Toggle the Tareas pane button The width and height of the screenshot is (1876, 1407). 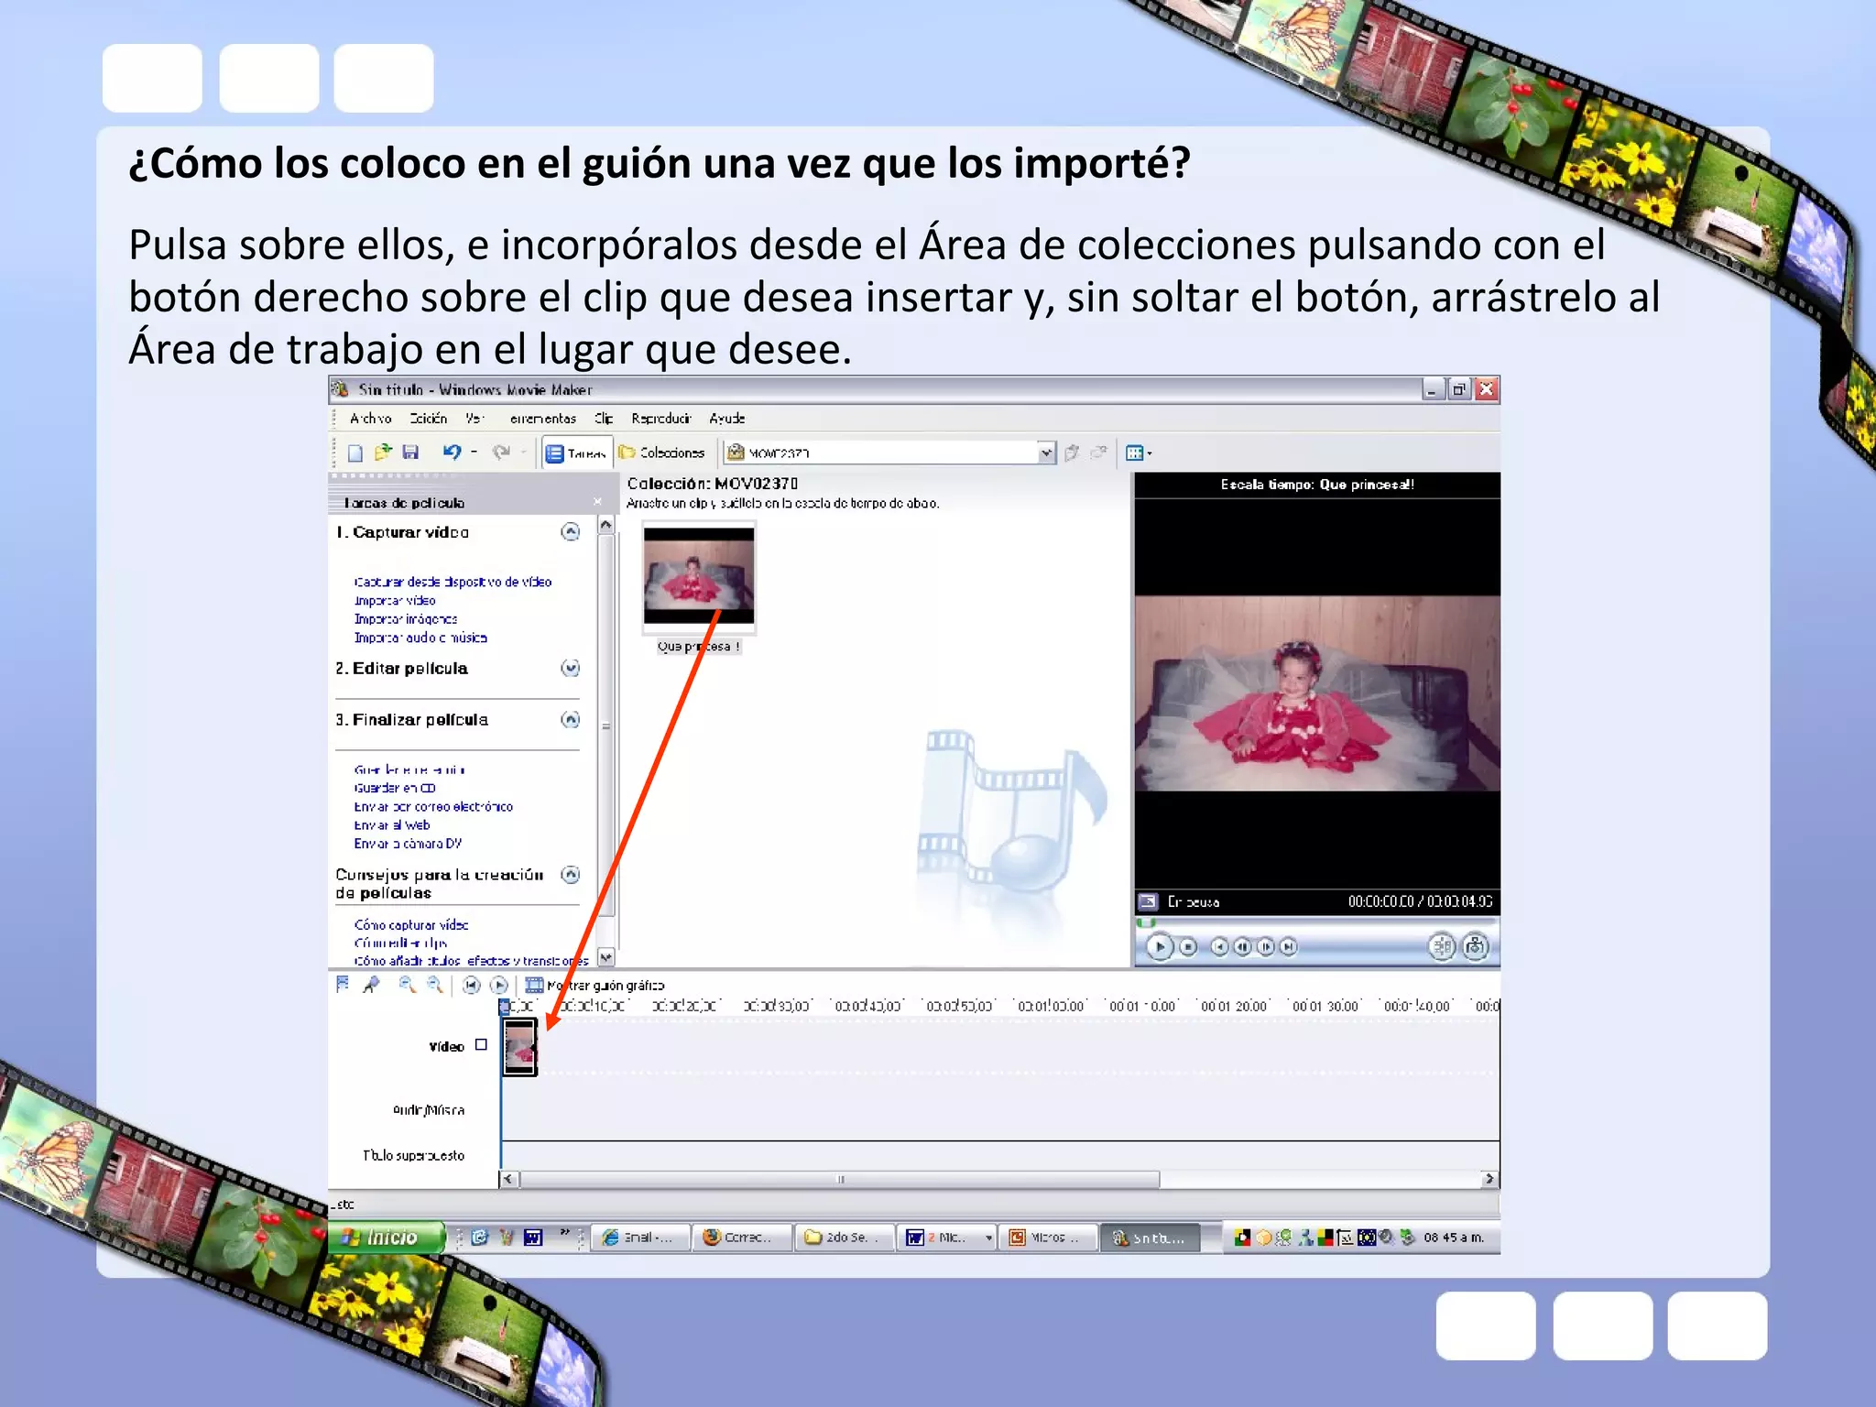(576, 453)
